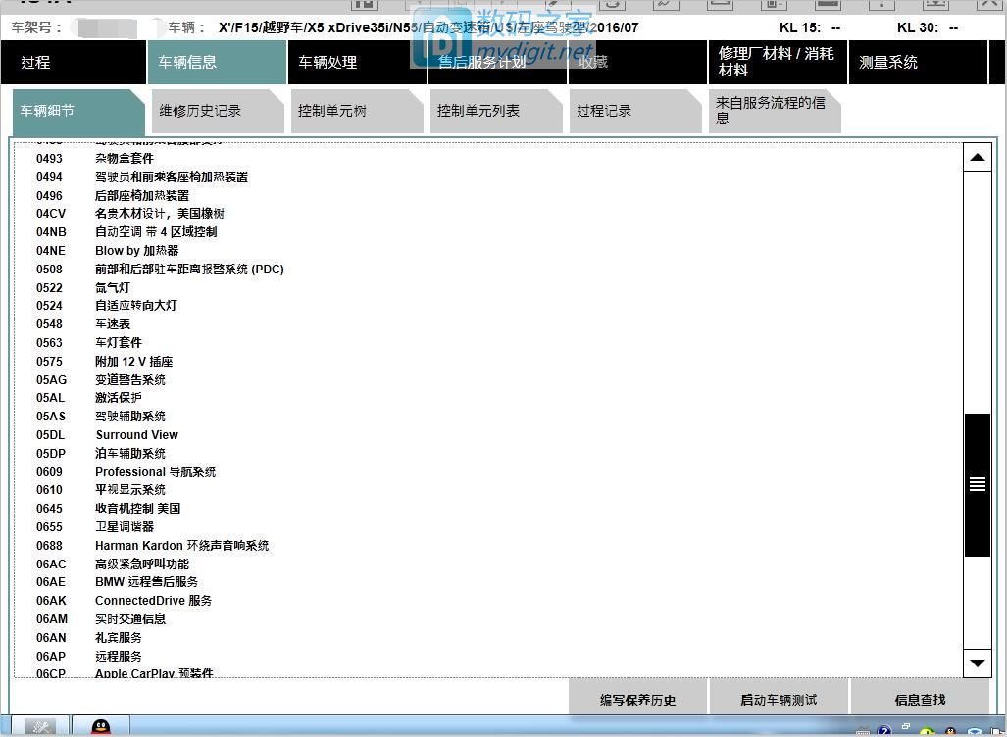The image size is (1007, 737).
Task: Select row 0645 收音机控制 美国
Action: [109, 509]
